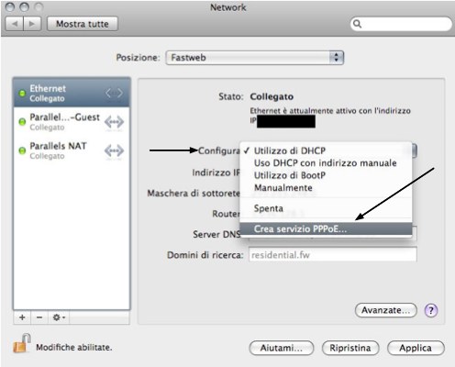Click the add service plus icon
Screen dimensions: 455x367
pos(22,317)
